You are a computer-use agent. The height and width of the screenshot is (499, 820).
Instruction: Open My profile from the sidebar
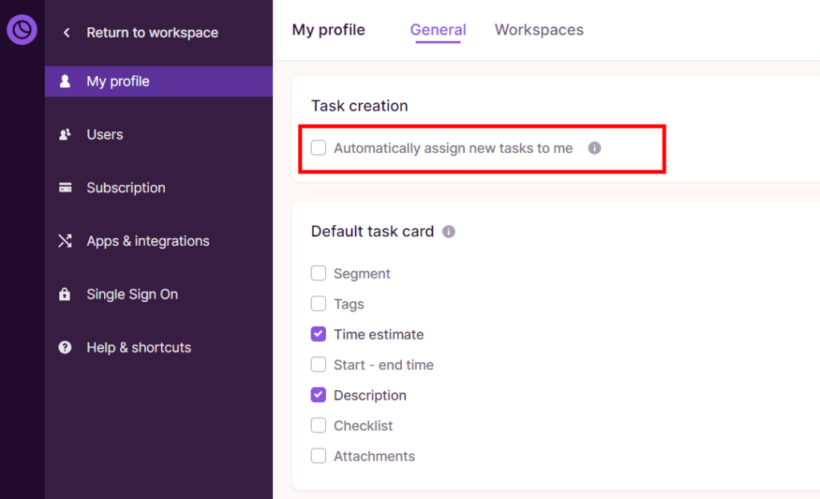pos(119,81)
